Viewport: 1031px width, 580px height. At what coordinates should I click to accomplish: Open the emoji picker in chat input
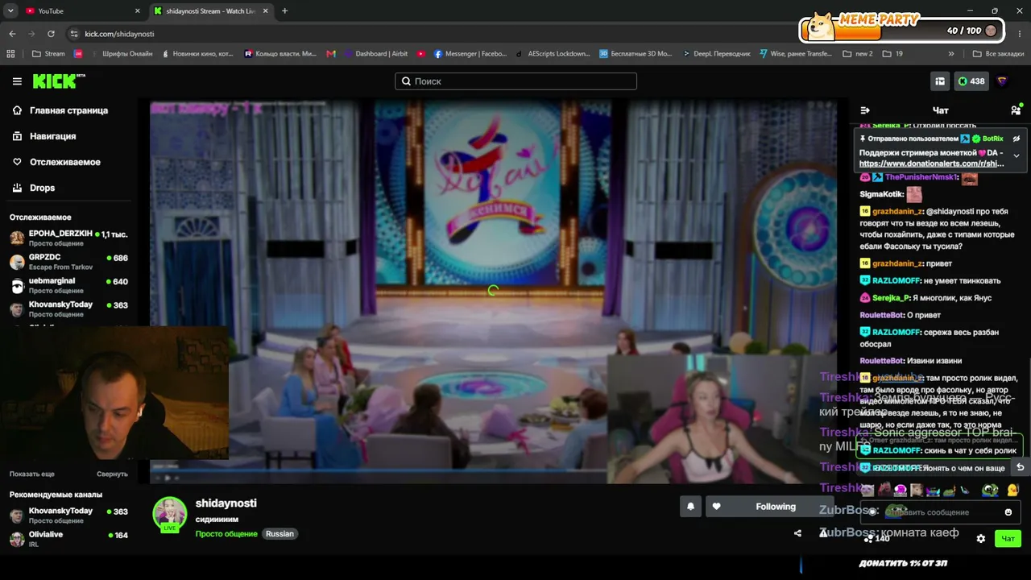point(1008,512)
